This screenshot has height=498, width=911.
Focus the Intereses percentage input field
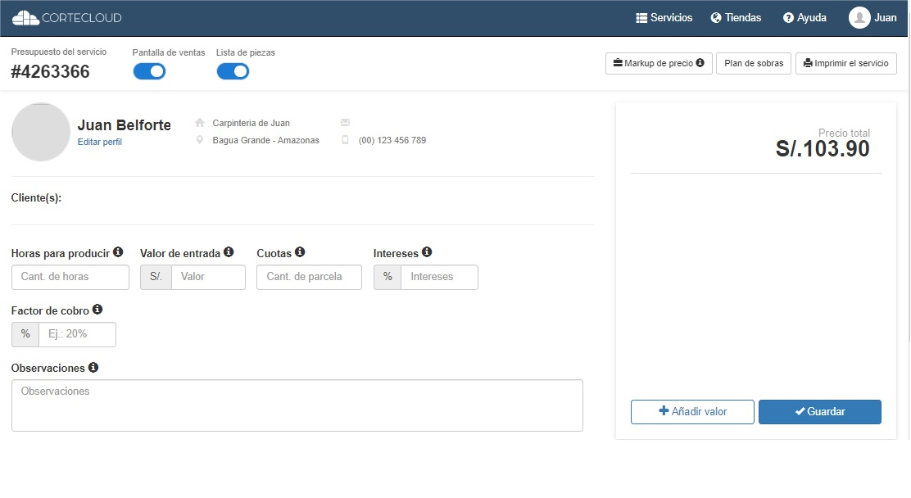439,277
